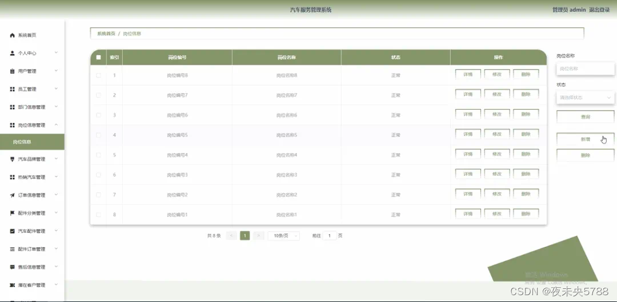
Task: Check the row with 岗位编号4
Action: (98, 155)
